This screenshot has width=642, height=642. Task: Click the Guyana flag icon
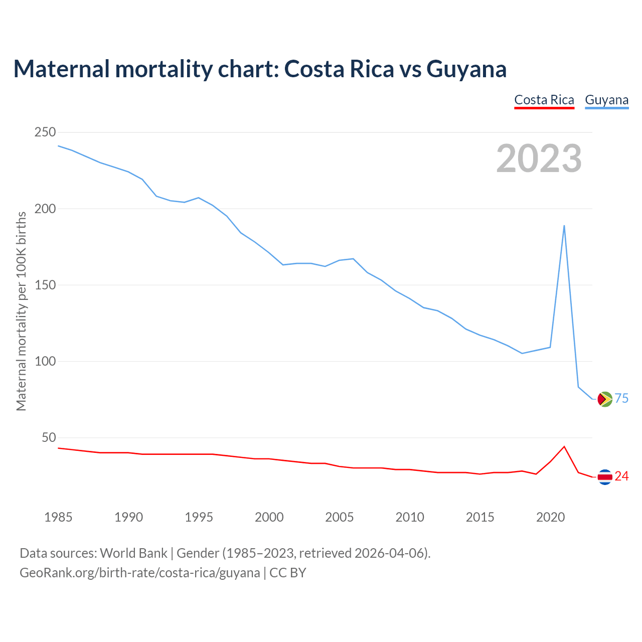605,399
